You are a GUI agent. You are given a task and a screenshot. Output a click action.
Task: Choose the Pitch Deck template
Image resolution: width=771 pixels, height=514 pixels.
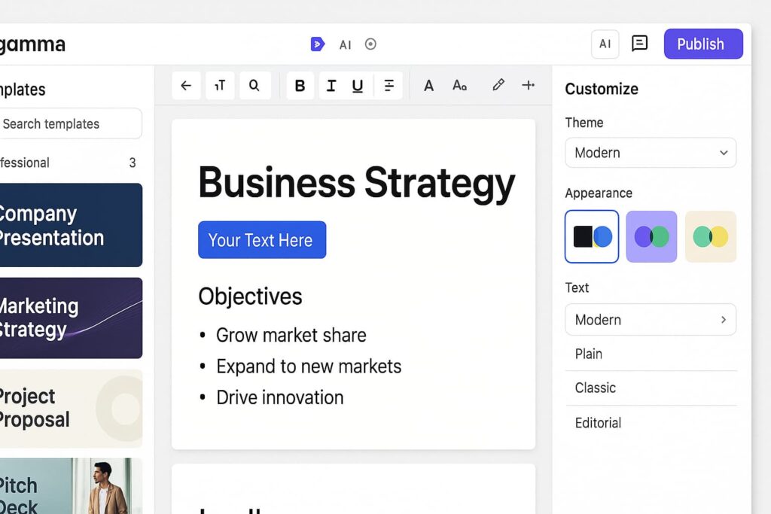[72, 486]
